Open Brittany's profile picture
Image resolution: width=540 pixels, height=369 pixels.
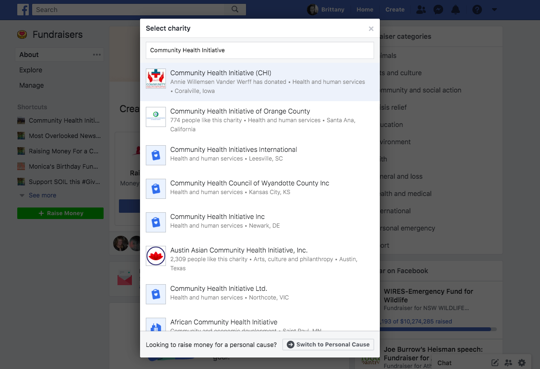coord(312,10)
